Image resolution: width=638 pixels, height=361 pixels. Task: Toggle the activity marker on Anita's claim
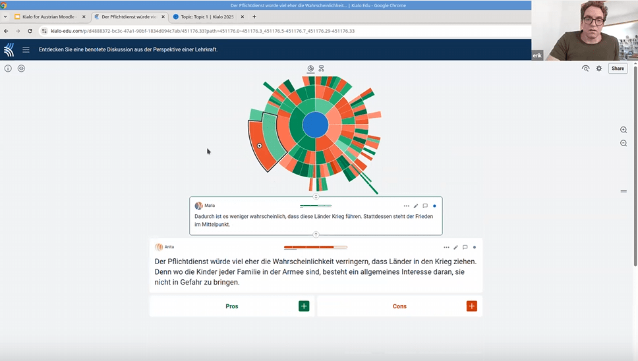pos(475,248)
